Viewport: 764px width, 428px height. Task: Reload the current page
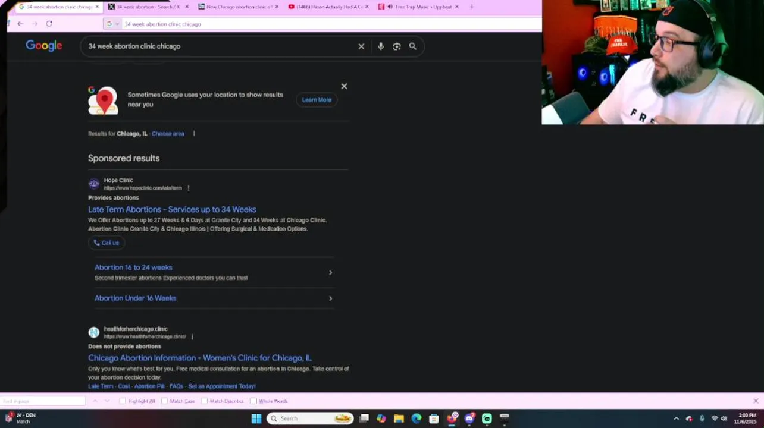coord(49,24)
